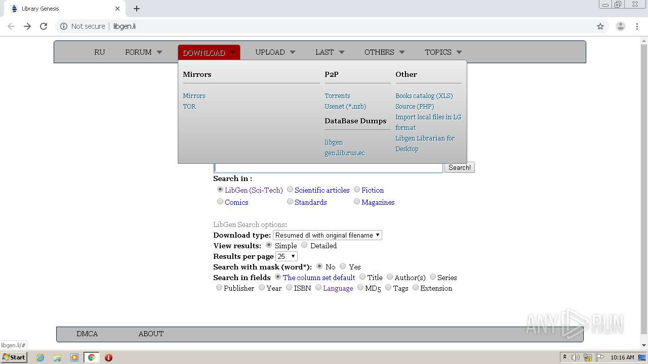This screenshot has width=648, height=364.
Task: Select the MD5 field radio button
Action: coord(360,288)
